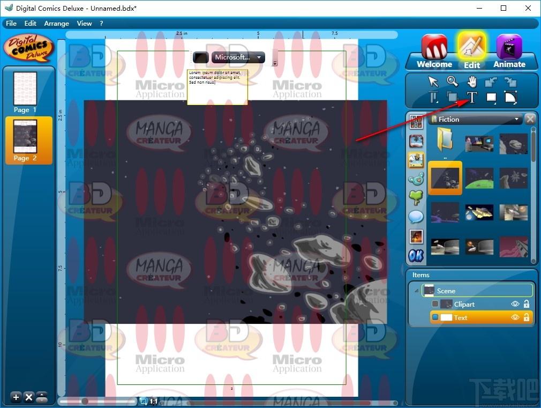The height and width of the screenshot is (408, 541).
Task: Open the Microsoft font dropdown
Action: tap(238, 57)
